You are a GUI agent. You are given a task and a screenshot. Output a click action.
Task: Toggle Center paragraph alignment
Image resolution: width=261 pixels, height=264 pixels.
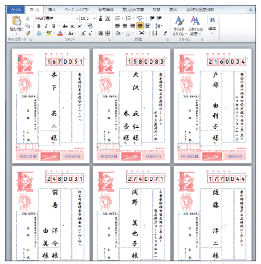click(x=125, y=26)
